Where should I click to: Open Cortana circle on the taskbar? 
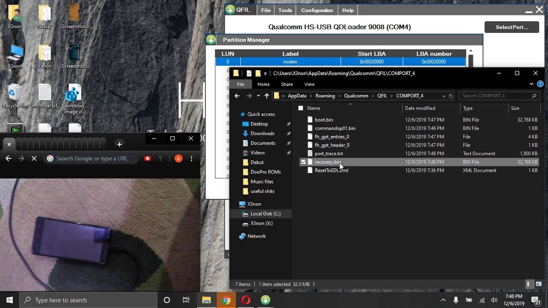click(167, 300)
